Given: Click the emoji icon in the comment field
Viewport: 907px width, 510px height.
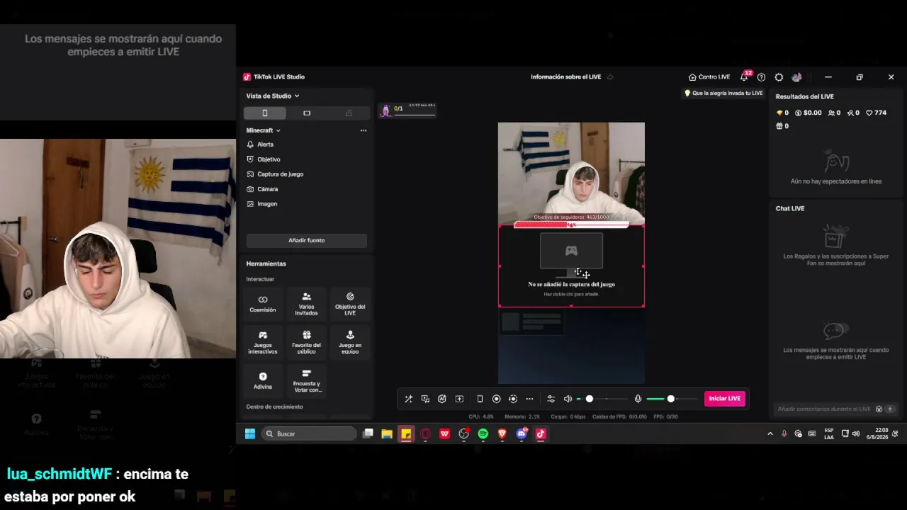Looking at the screenshot, I should coord(879,409).
